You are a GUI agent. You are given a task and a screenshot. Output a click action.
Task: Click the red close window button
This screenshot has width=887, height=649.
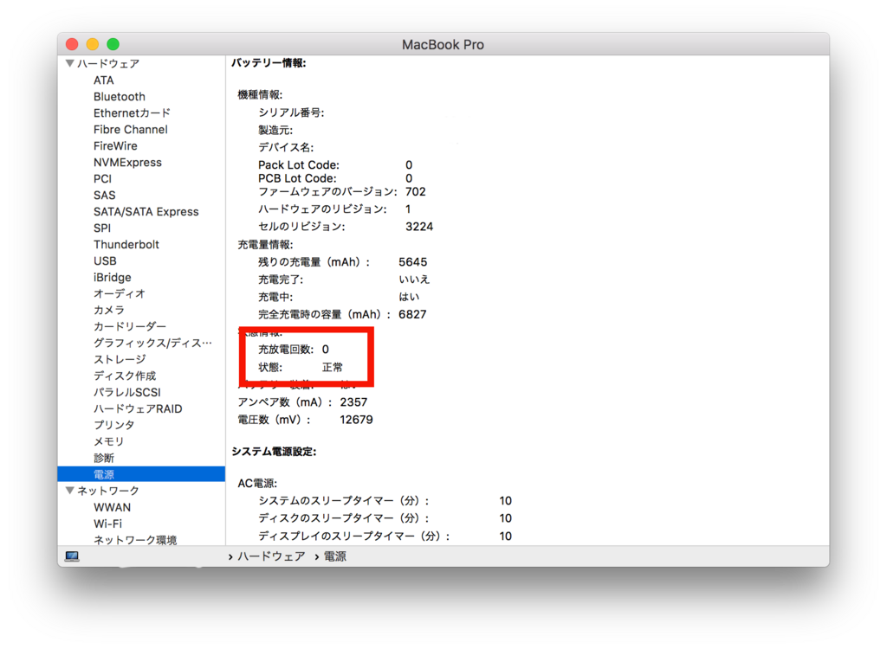coord(72,43)
